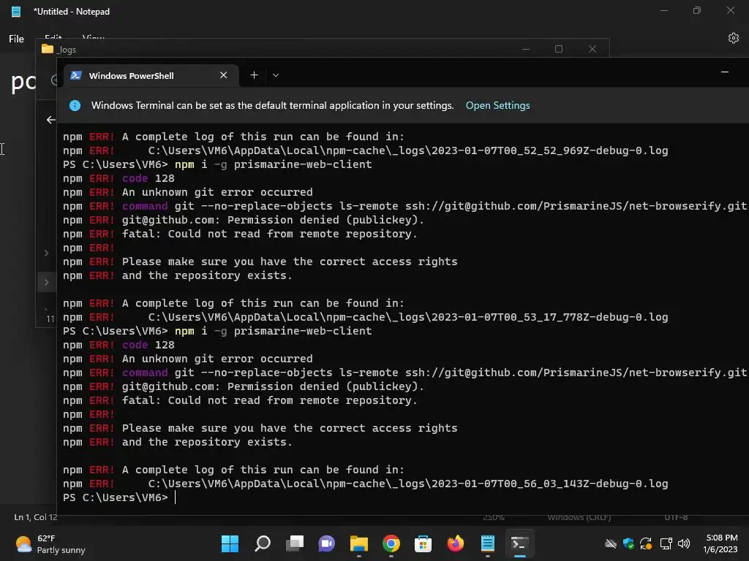Open the Chat app from taskbar
Viewport: 749px width, 561px height.
coord(327,543)
